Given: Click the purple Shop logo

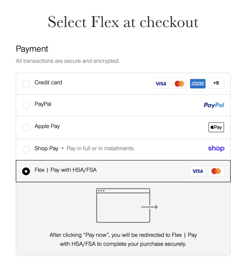Looking at the screenshot, I should [x=216, y=148].
